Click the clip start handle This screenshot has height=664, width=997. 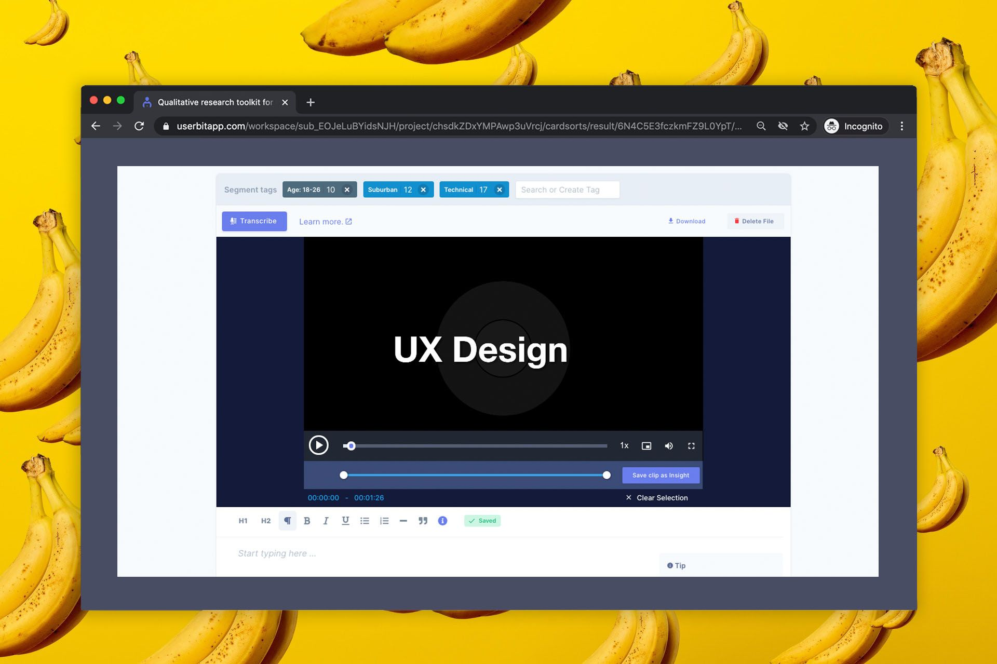coord(344,475)
